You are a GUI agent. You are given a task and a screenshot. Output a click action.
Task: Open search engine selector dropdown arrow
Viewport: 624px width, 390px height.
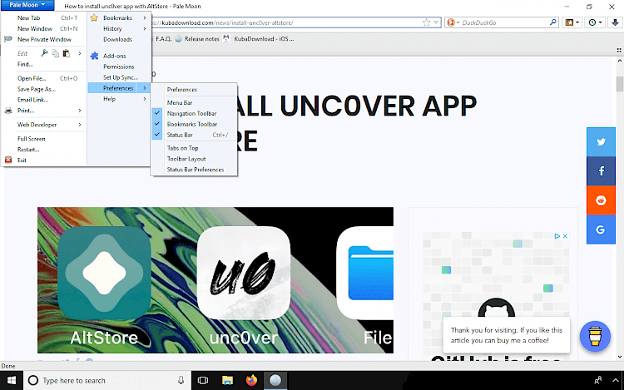(x=458, y=22)
